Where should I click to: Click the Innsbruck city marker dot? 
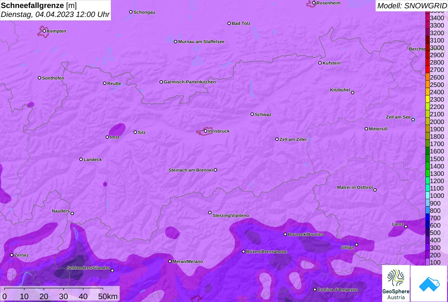tap(205, 131)
